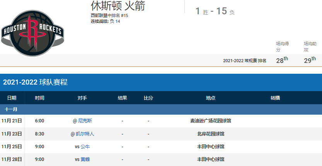The height and width of the screenshot is (166, 322).
Task: Click the 日期 column header
Action: click(x=12, y=98)
